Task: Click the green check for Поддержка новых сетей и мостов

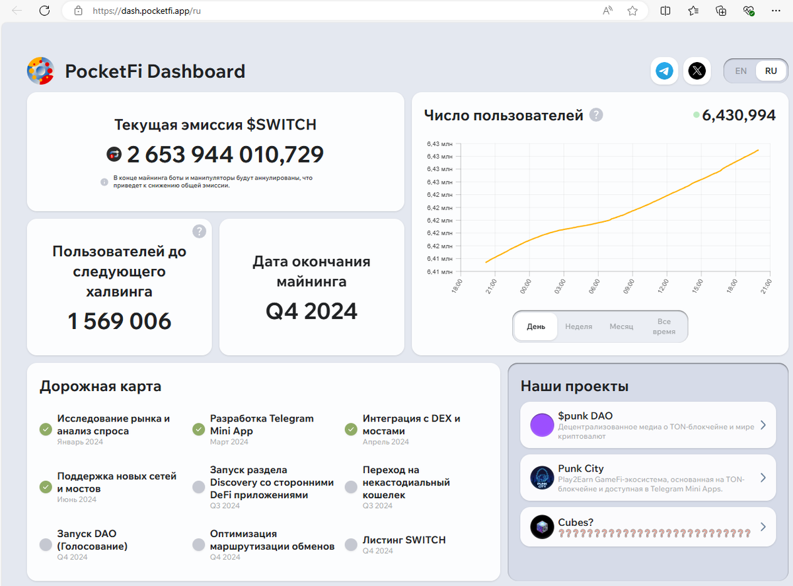Action: coord(46,487)
